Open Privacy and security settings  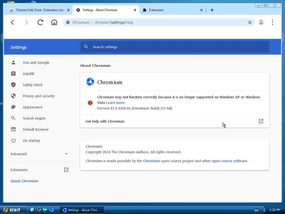(x=38, y=96)
